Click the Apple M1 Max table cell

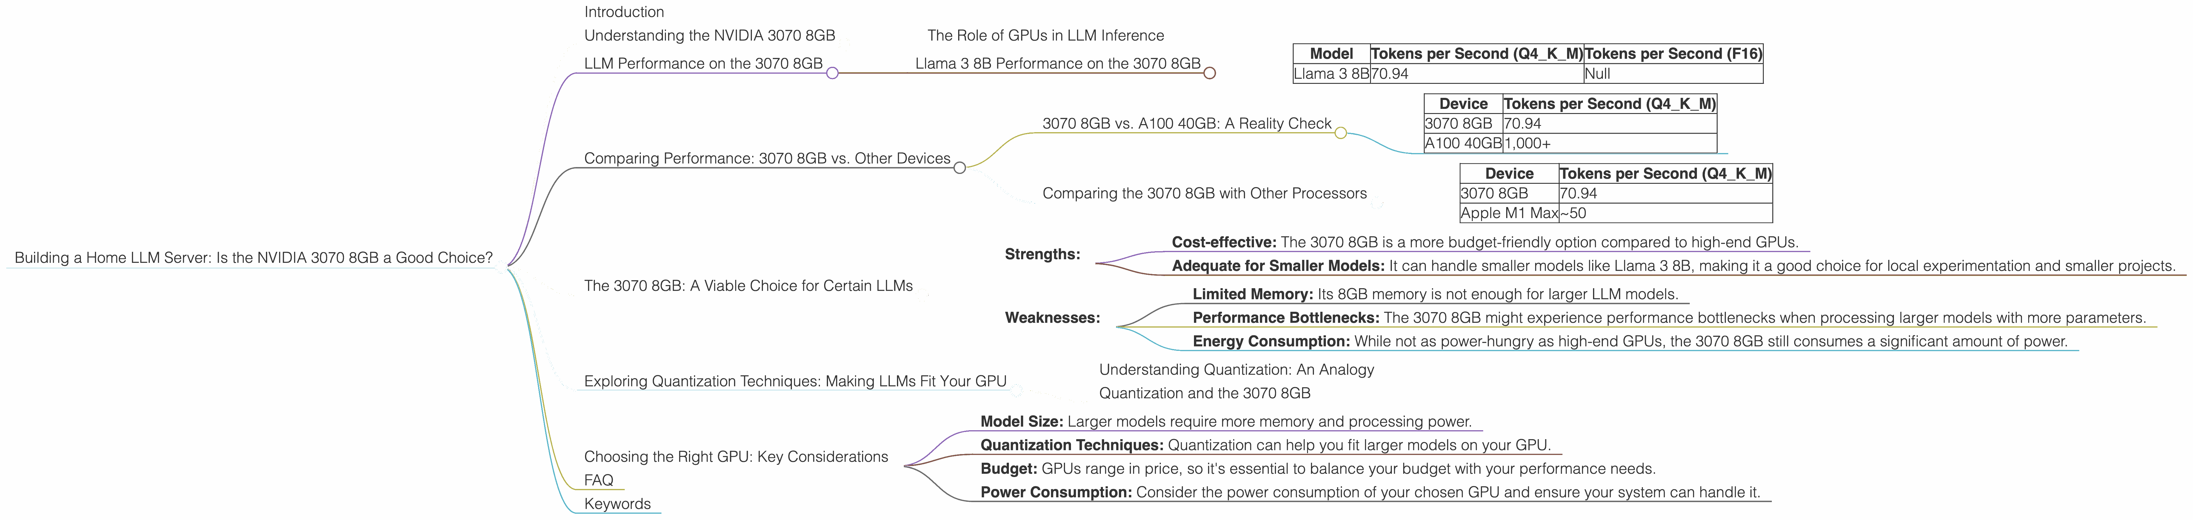tap(1509, 214)
